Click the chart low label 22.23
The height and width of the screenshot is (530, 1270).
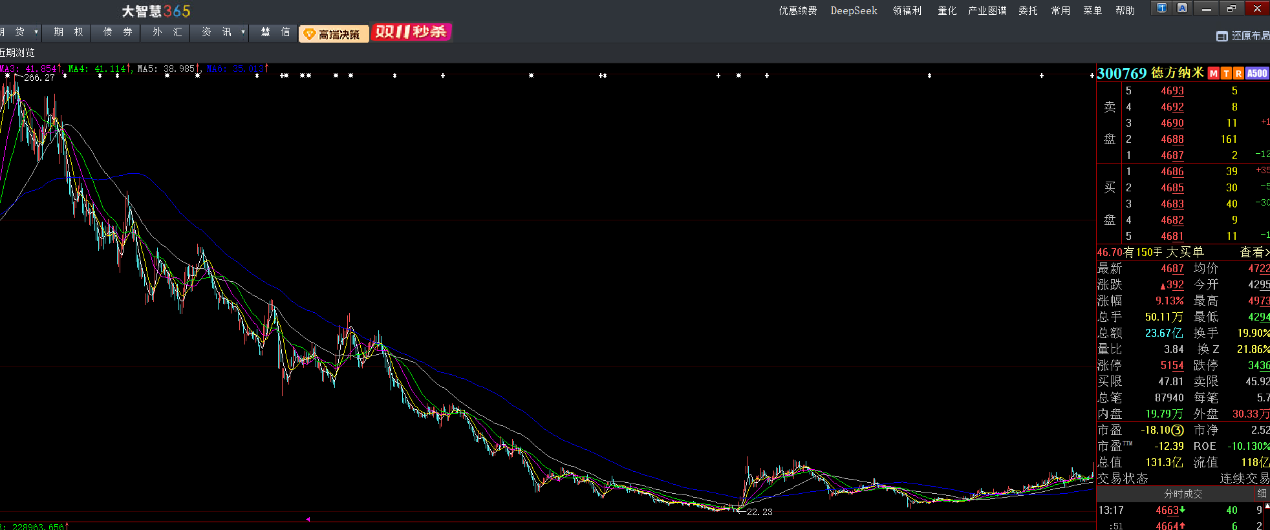click(760, 512)
